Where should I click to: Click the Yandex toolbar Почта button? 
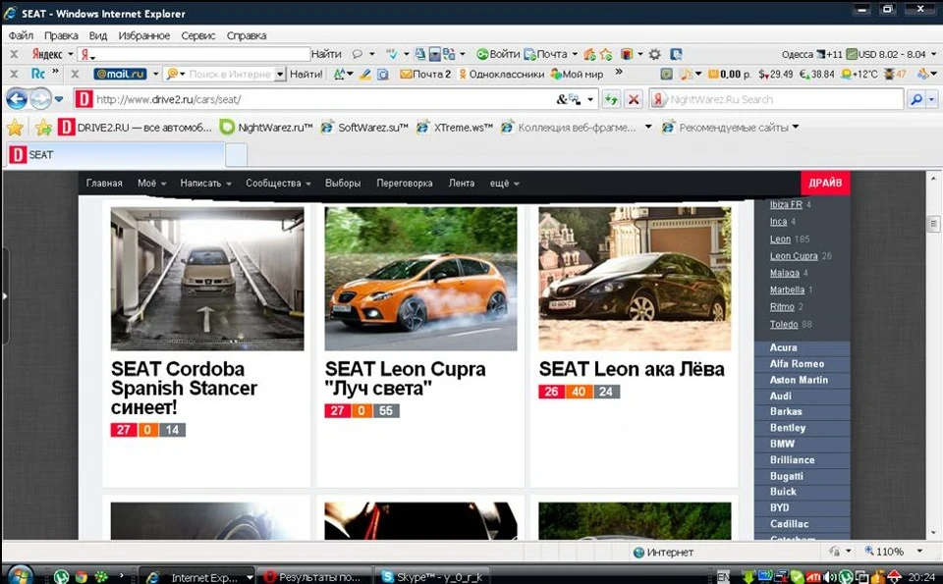pos(545,54)
